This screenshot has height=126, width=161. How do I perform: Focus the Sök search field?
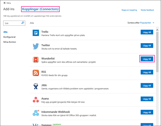pyautogui.click(x=14, y=23)
